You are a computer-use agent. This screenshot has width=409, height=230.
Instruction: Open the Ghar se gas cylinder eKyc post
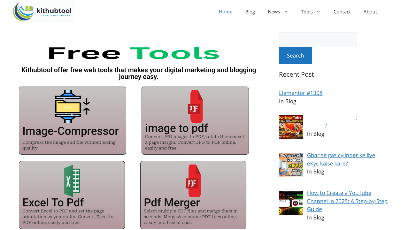click(341, 159)
